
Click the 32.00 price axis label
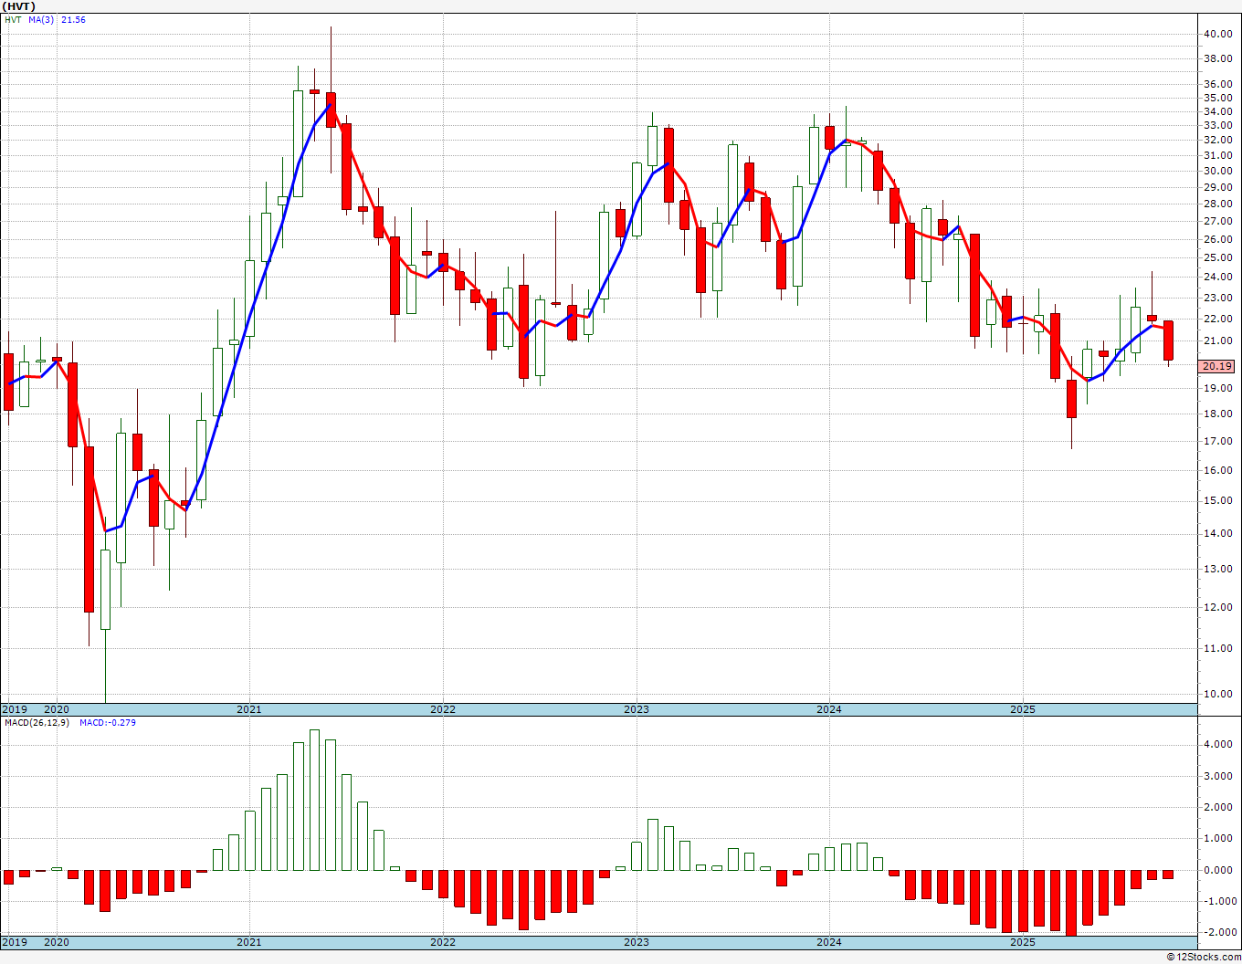point(1217,141)
